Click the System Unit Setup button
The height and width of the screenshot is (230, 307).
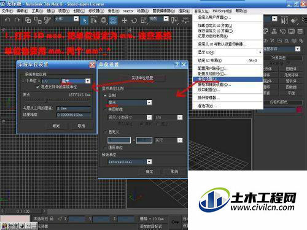142,78
